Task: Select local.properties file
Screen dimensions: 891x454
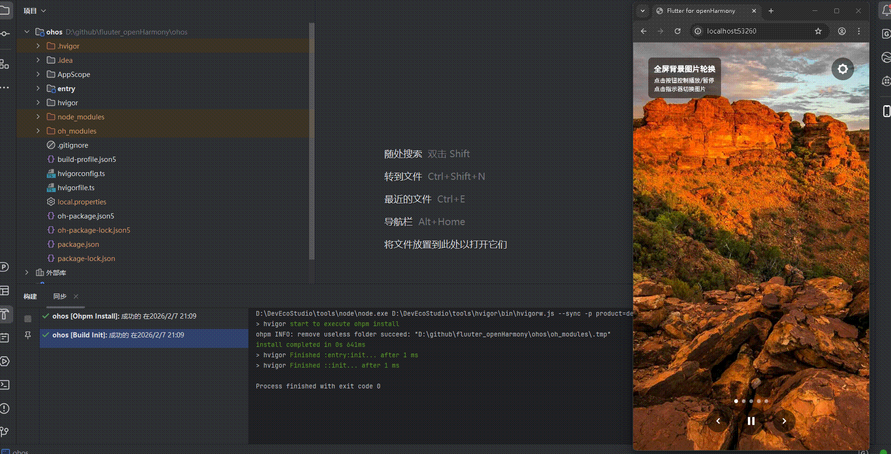Action: (82, 202)
